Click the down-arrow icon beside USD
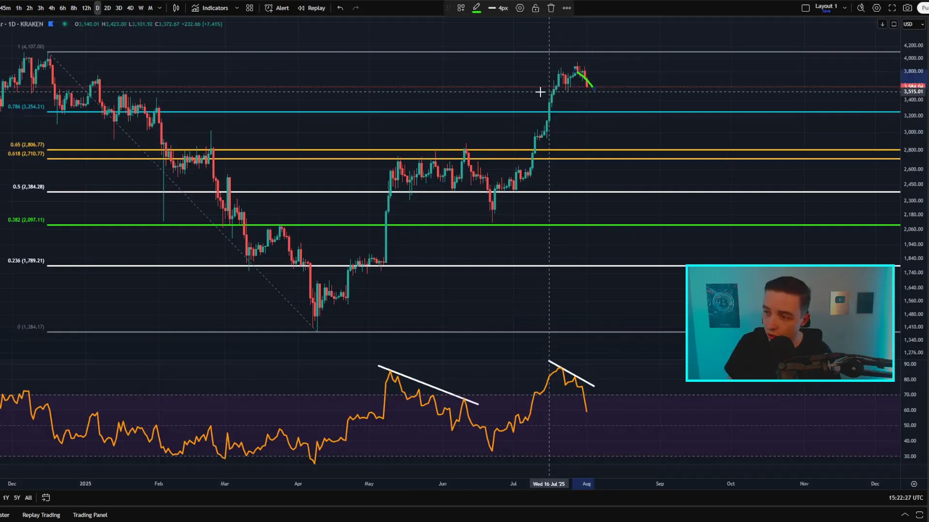The width and height of the screenshot is (929, 522). (x=883, y=24)
